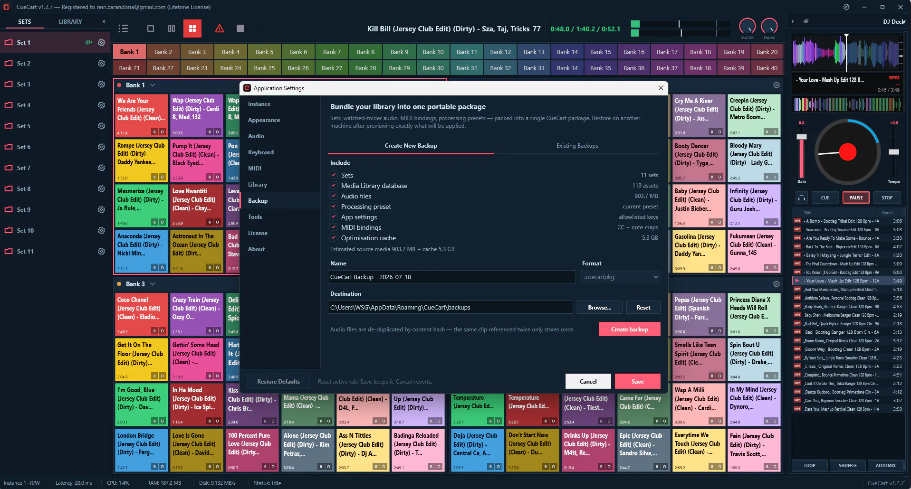Toggle O on Coco Chanel pad
Viewport: 911px width, 489px height.
162,331
